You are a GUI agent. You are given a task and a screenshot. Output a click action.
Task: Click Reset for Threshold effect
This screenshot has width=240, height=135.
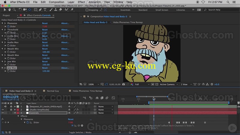pos(45,30)
